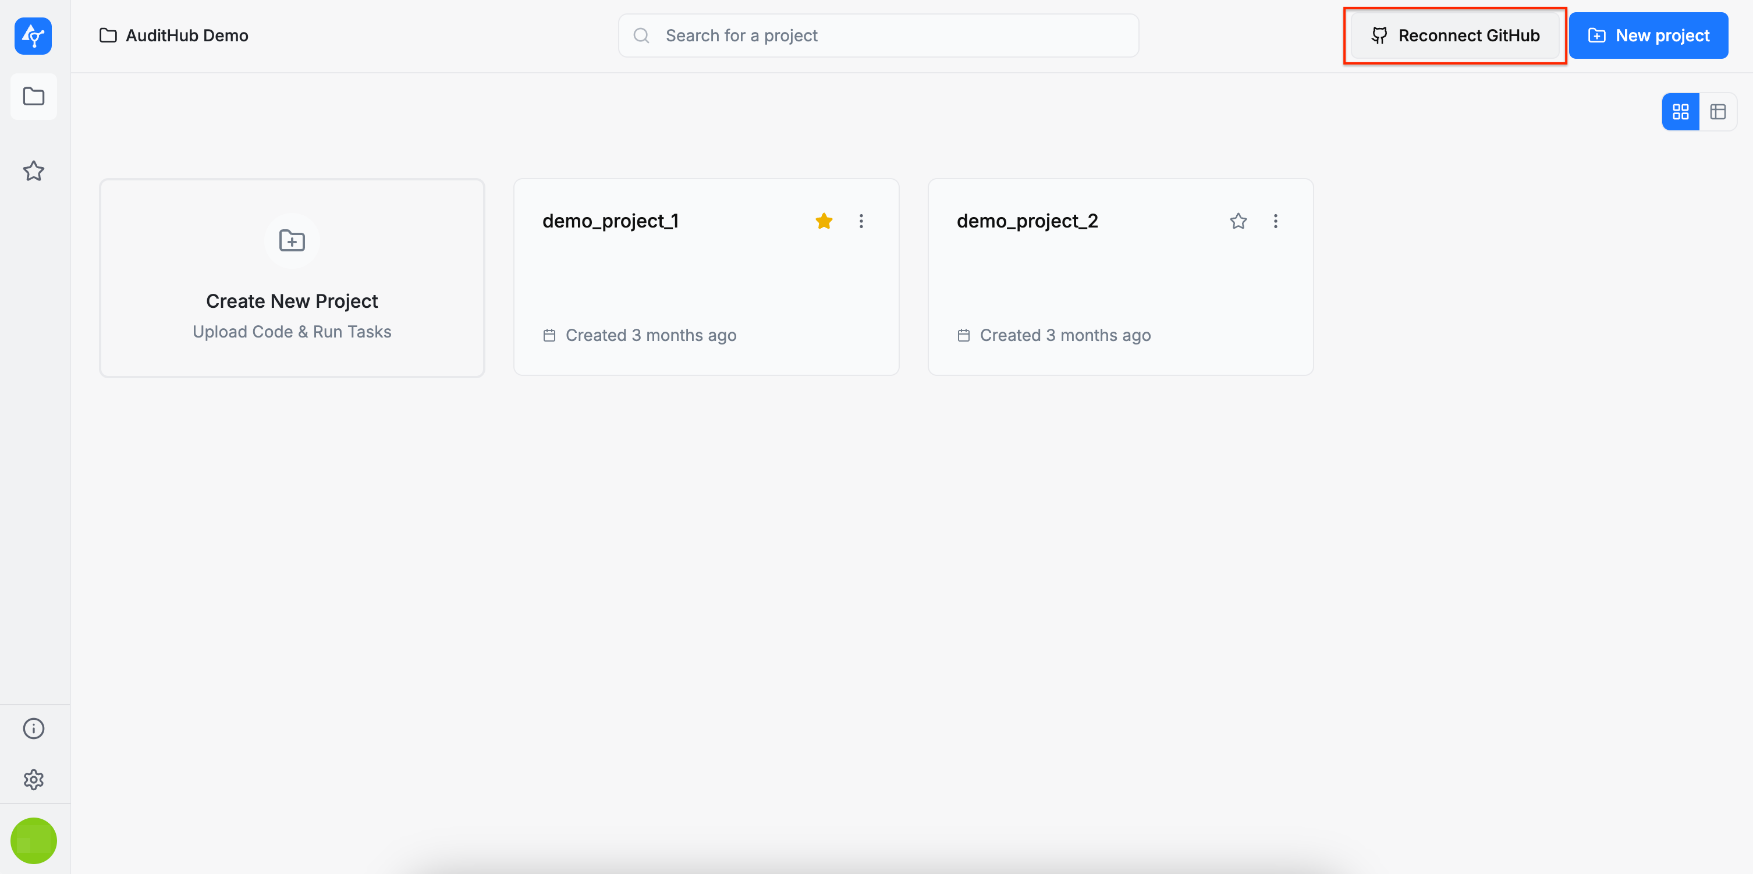The width and height of the screenshot is (1753, 874).
Task: Switch to grid view layout
Action: pos(1680,112)
